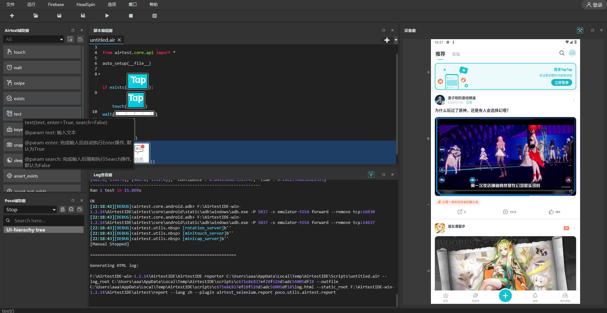Screen dimensions: 607x313
Task: Click the record camera icon in Airtest panel
Action: [80, 39]
